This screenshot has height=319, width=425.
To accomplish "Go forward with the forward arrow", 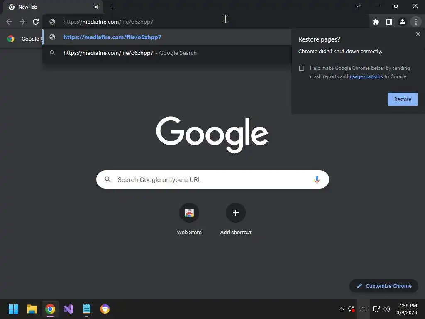I will (22, 22).
